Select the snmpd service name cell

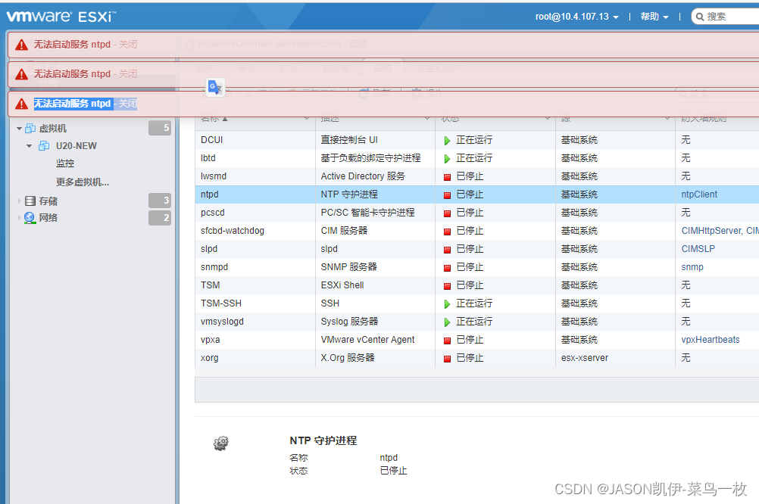point(255,267)
